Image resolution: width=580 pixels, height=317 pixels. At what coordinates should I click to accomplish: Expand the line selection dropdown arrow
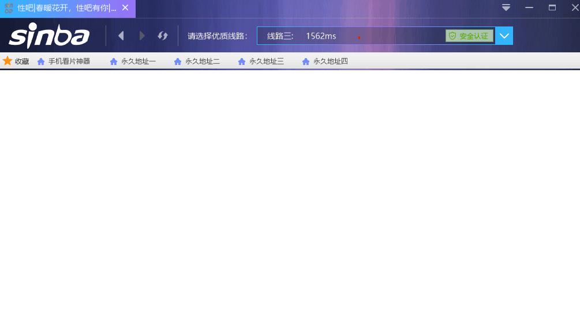504,36
